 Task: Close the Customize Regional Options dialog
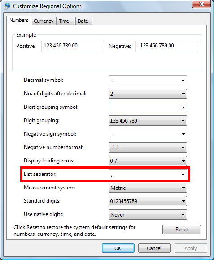click(201, 4)
